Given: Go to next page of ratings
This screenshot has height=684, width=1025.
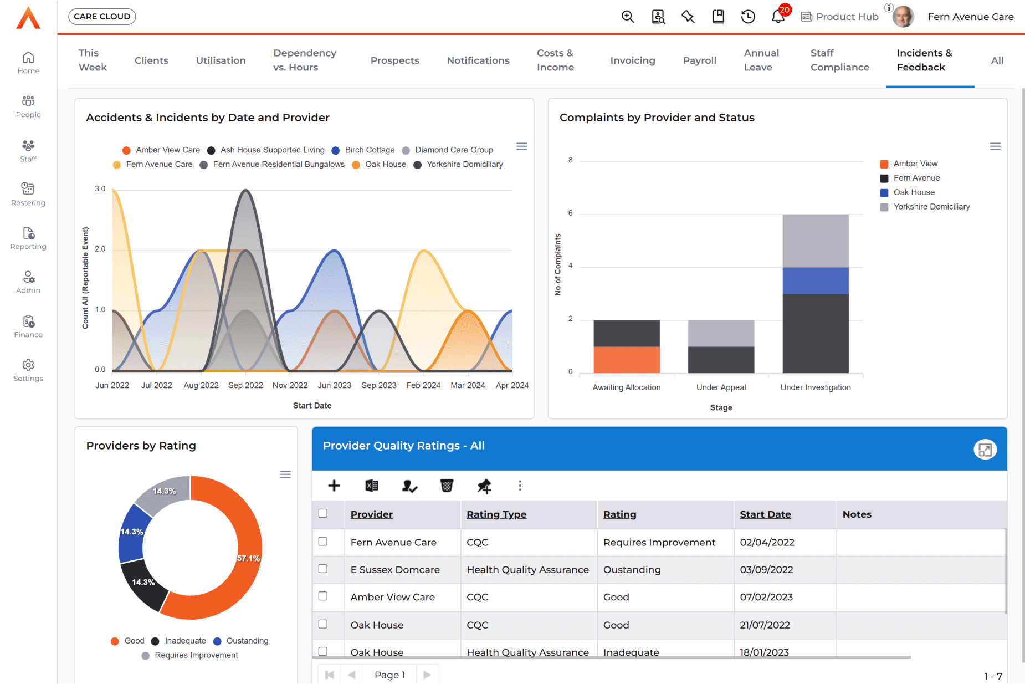Looking at the screenshot, I should click(427, 675).
